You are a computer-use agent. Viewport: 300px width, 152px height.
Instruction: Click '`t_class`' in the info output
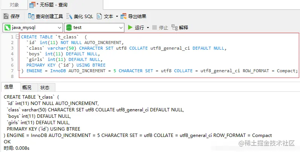(x=46, y=97)
